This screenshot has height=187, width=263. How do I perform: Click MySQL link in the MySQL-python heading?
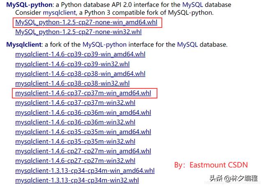pyautogui.click(x=193, y=5)
